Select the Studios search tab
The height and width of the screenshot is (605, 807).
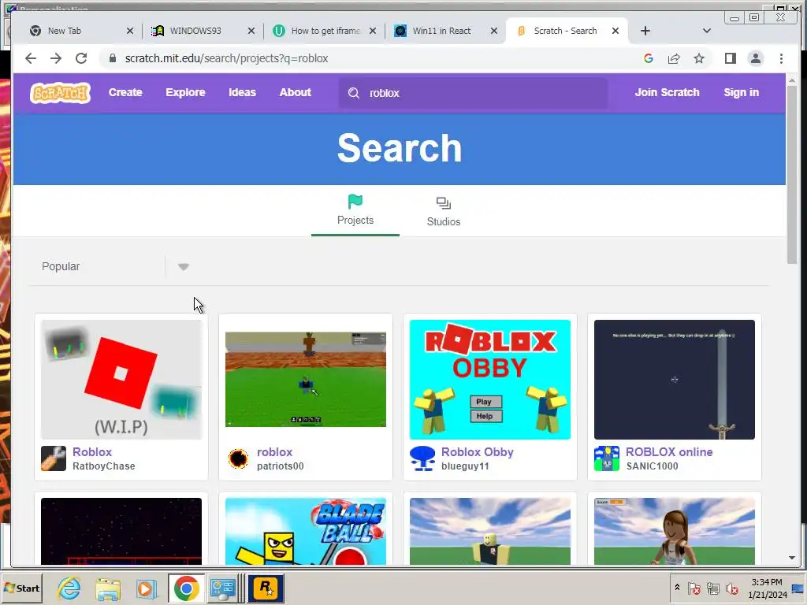click(444, 211)
